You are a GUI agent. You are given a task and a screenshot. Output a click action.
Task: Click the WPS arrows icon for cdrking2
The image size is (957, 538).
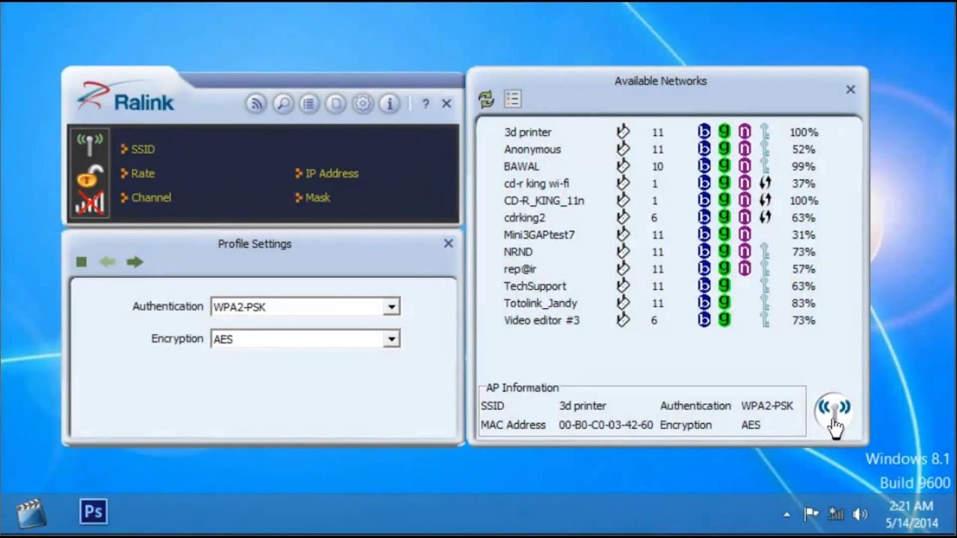point(764,218)
